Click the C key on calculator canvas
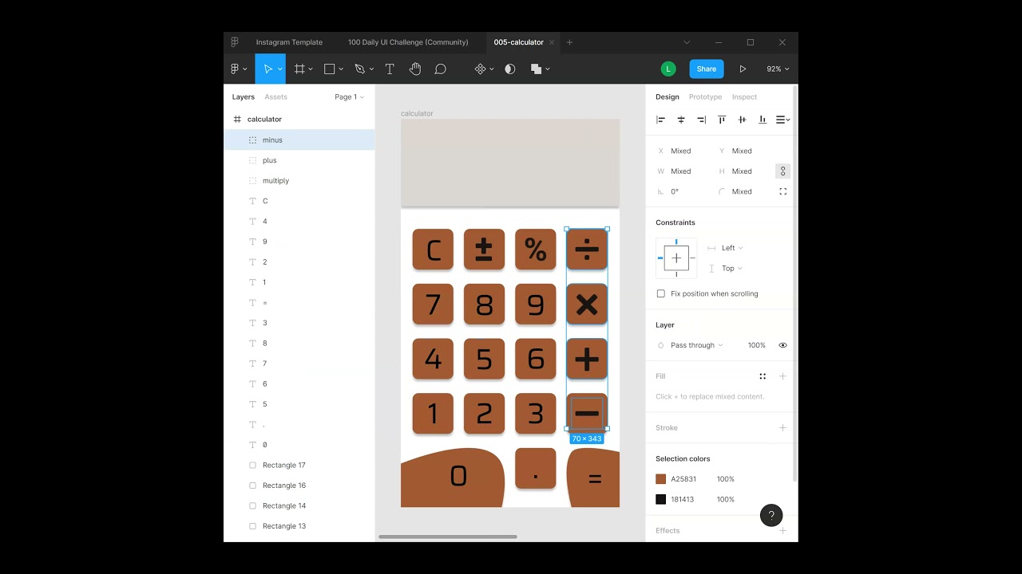 pyautogui.click(x=433, y=250)
